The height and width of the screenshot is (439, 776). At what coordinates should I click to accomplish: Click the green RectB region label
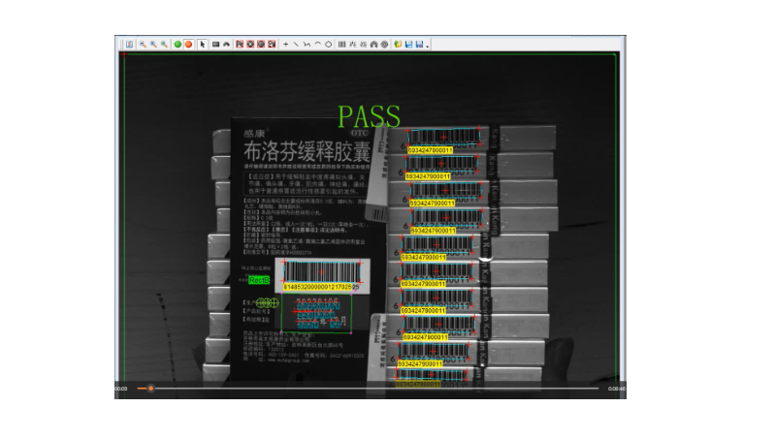259,280
